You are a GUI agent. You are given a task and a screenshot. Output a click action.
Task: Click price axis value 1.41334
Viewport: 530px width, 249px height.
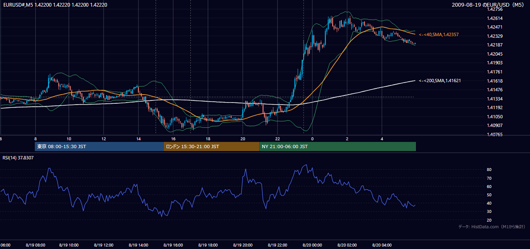[x=495, y=99]
